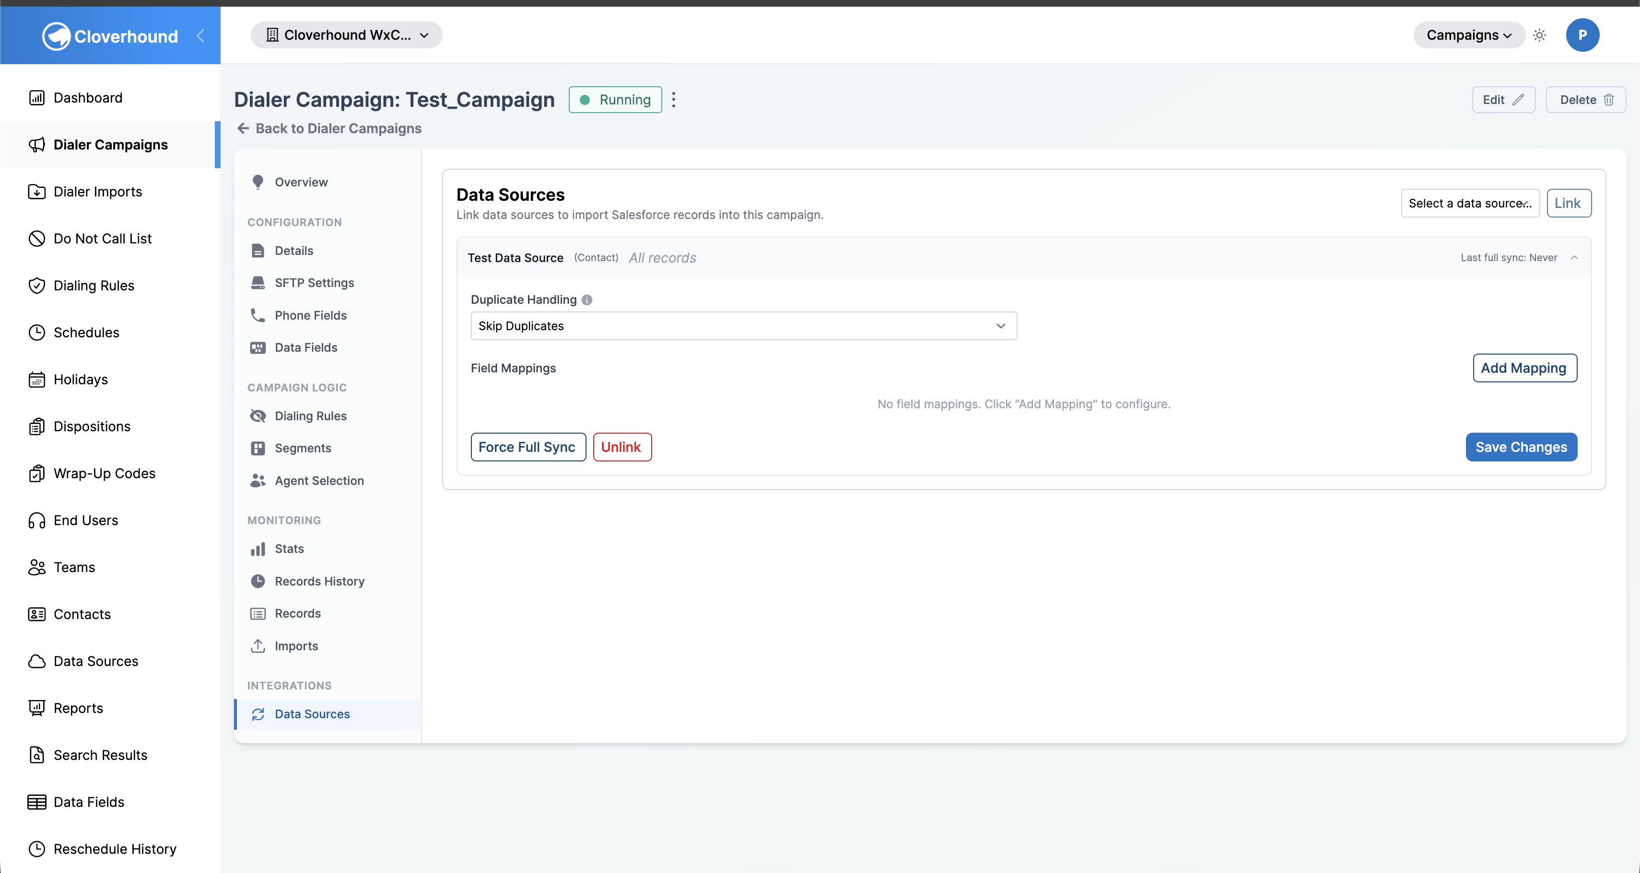This screenshot has width=1640, height=873.
Task: Click the Search Results document icon
Action: [x=37, y=755]
